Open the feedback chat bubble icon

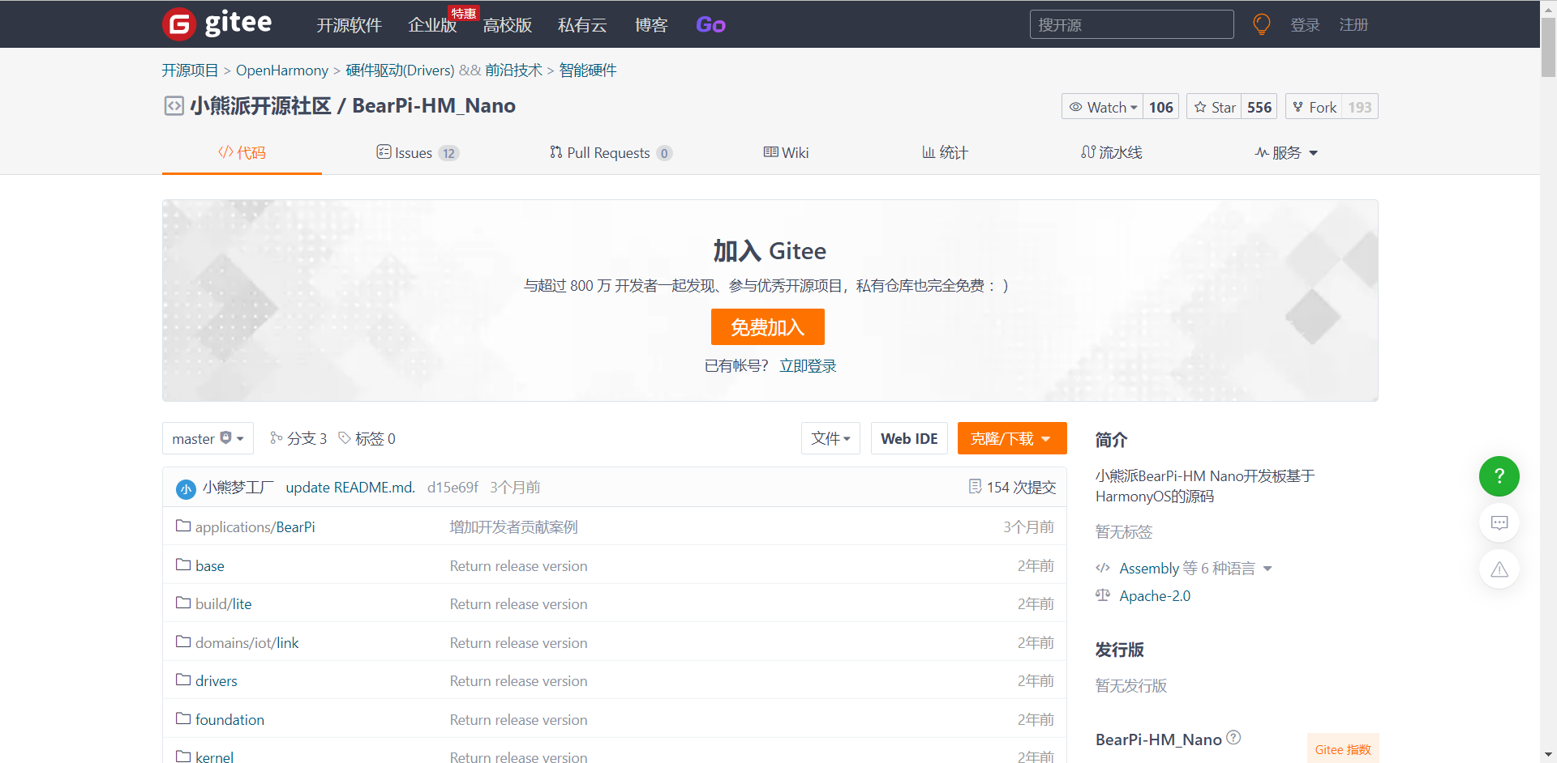click(x=1499, y=522)
